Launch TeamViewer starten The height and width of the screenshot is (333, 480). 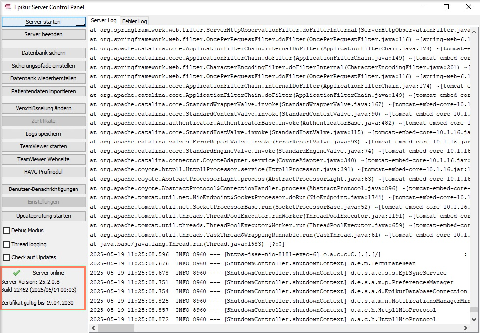pyautogui.click(x=44, y=146)
